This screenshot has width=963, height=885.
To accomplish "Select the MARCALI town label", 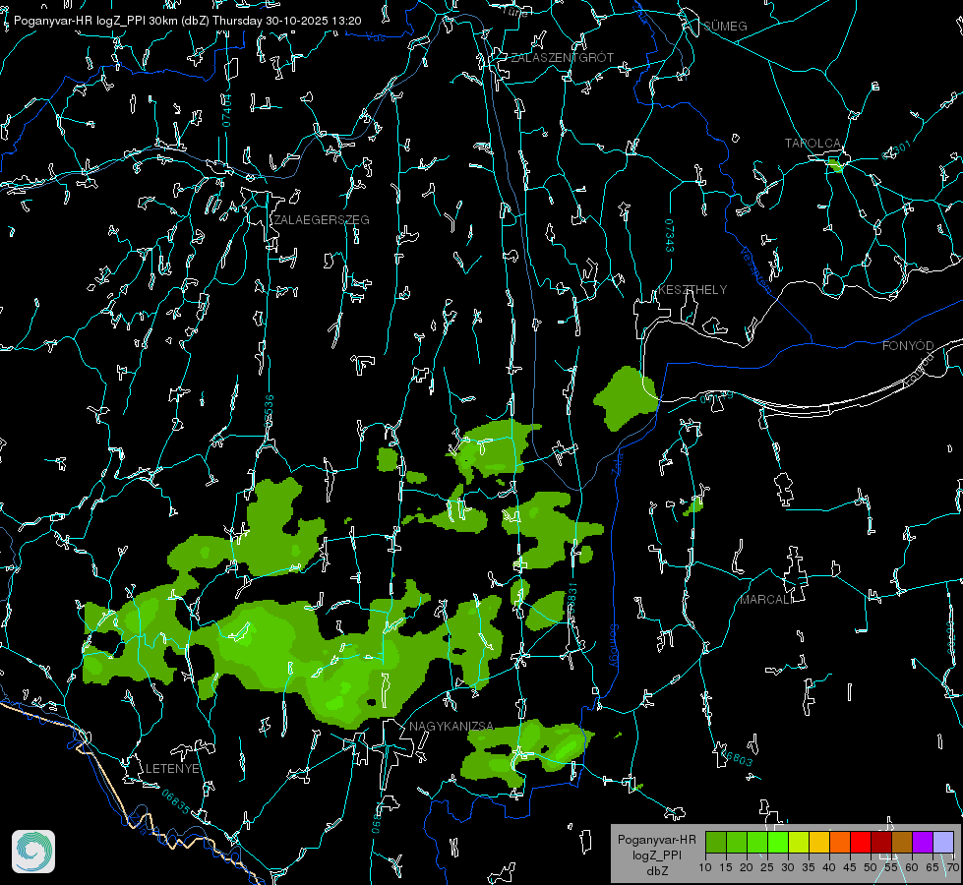I will 766,600.
